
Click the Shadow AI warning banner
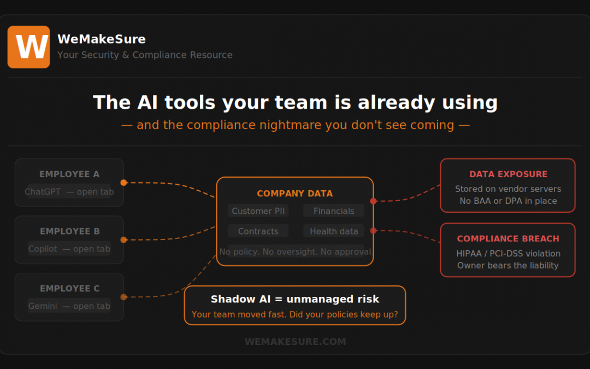tap(295, 306)
